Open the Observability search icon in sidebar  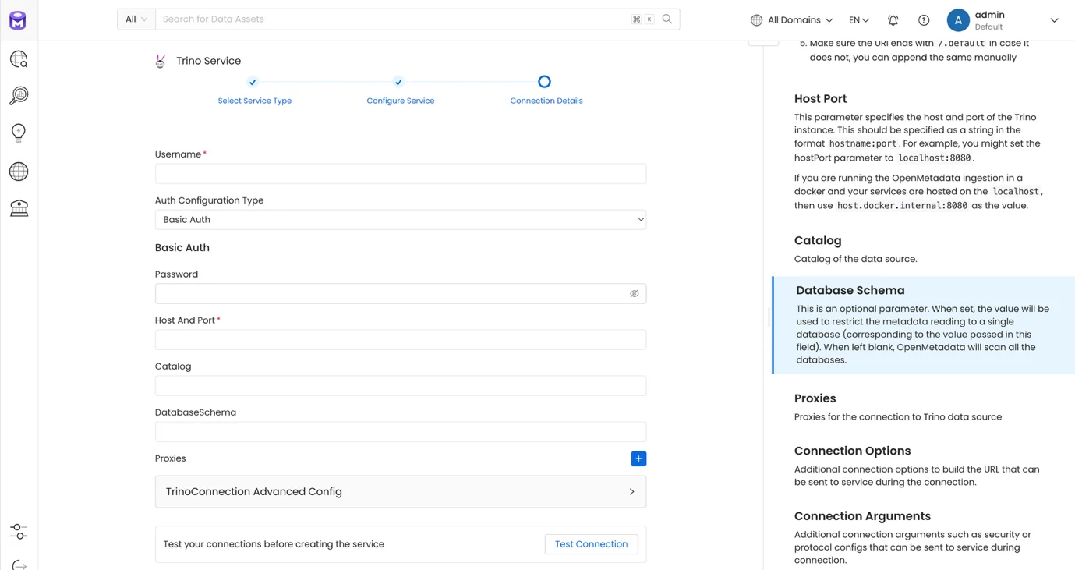tap(19, 95)
